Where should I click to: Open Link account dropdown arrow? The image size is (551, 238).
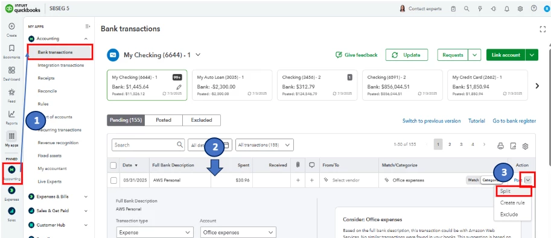point(532,55)
